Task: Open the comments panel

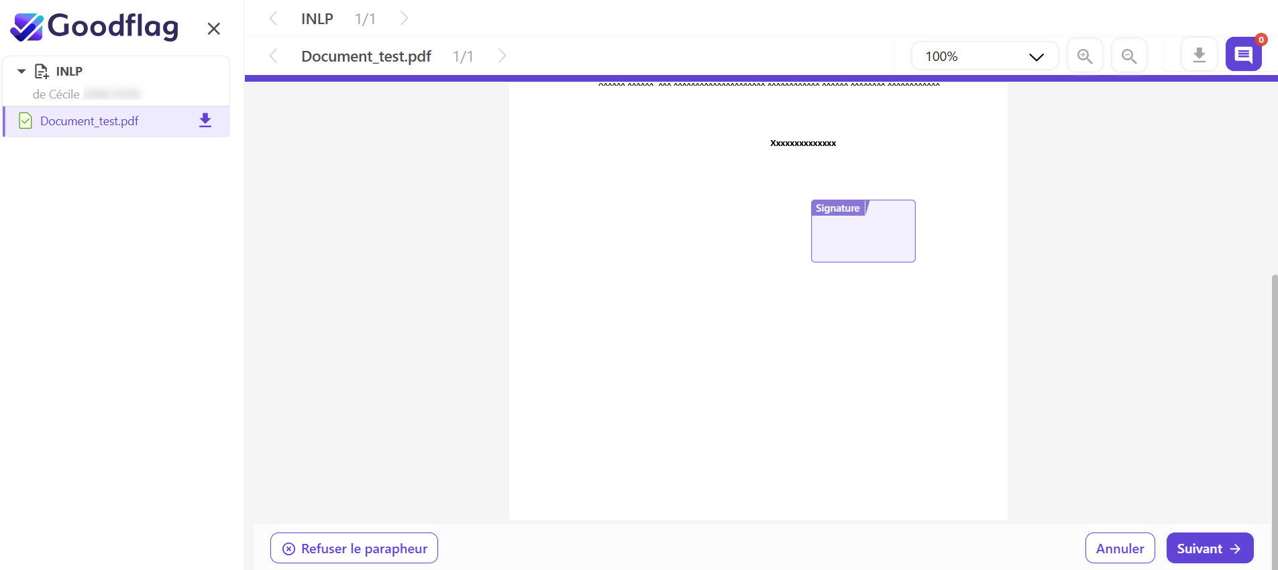Action: (x=1243, y=55)
